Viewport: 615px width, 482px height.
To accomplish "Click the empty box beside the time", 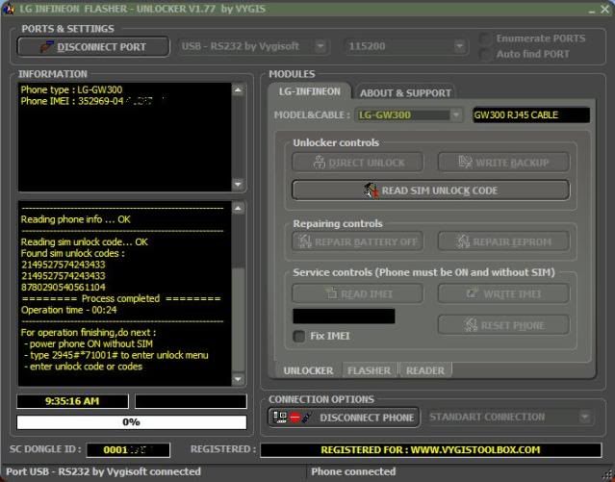I will tap(191, 401).
